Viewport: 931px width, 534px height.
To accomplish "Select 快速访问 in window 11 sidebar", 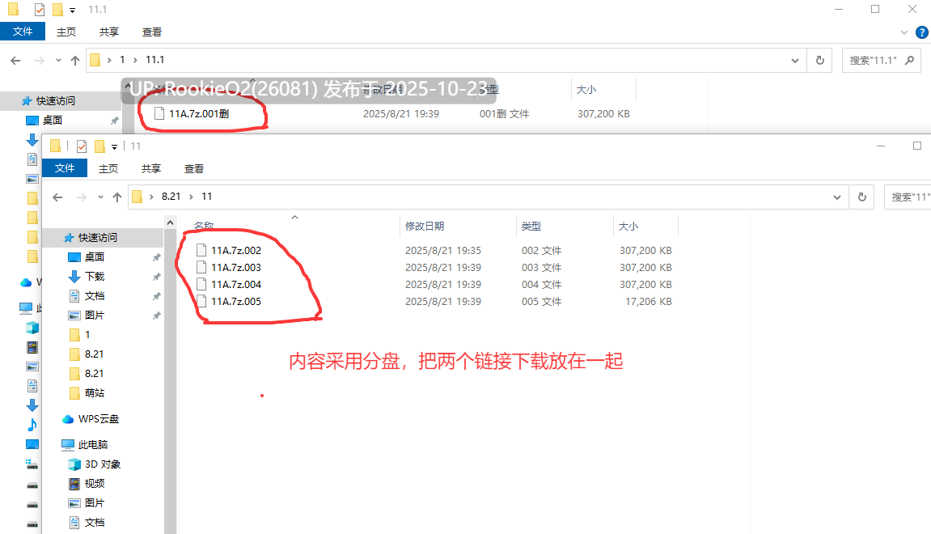I will [97, 238].
